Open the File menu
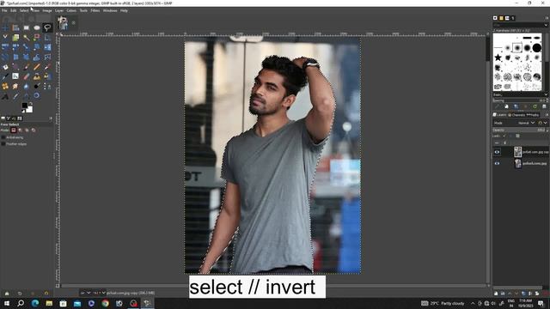The image size is (550, 309). pyautogui.click(x=4, y=10)
